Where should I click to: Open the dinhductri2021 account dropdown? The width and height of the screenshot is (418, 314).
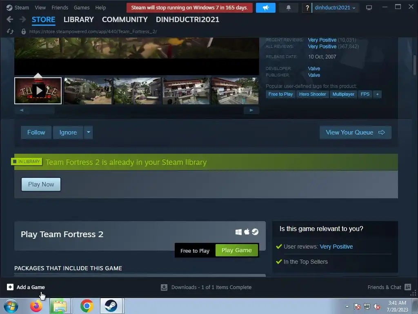pyautogui.click(x=335, y=8)
